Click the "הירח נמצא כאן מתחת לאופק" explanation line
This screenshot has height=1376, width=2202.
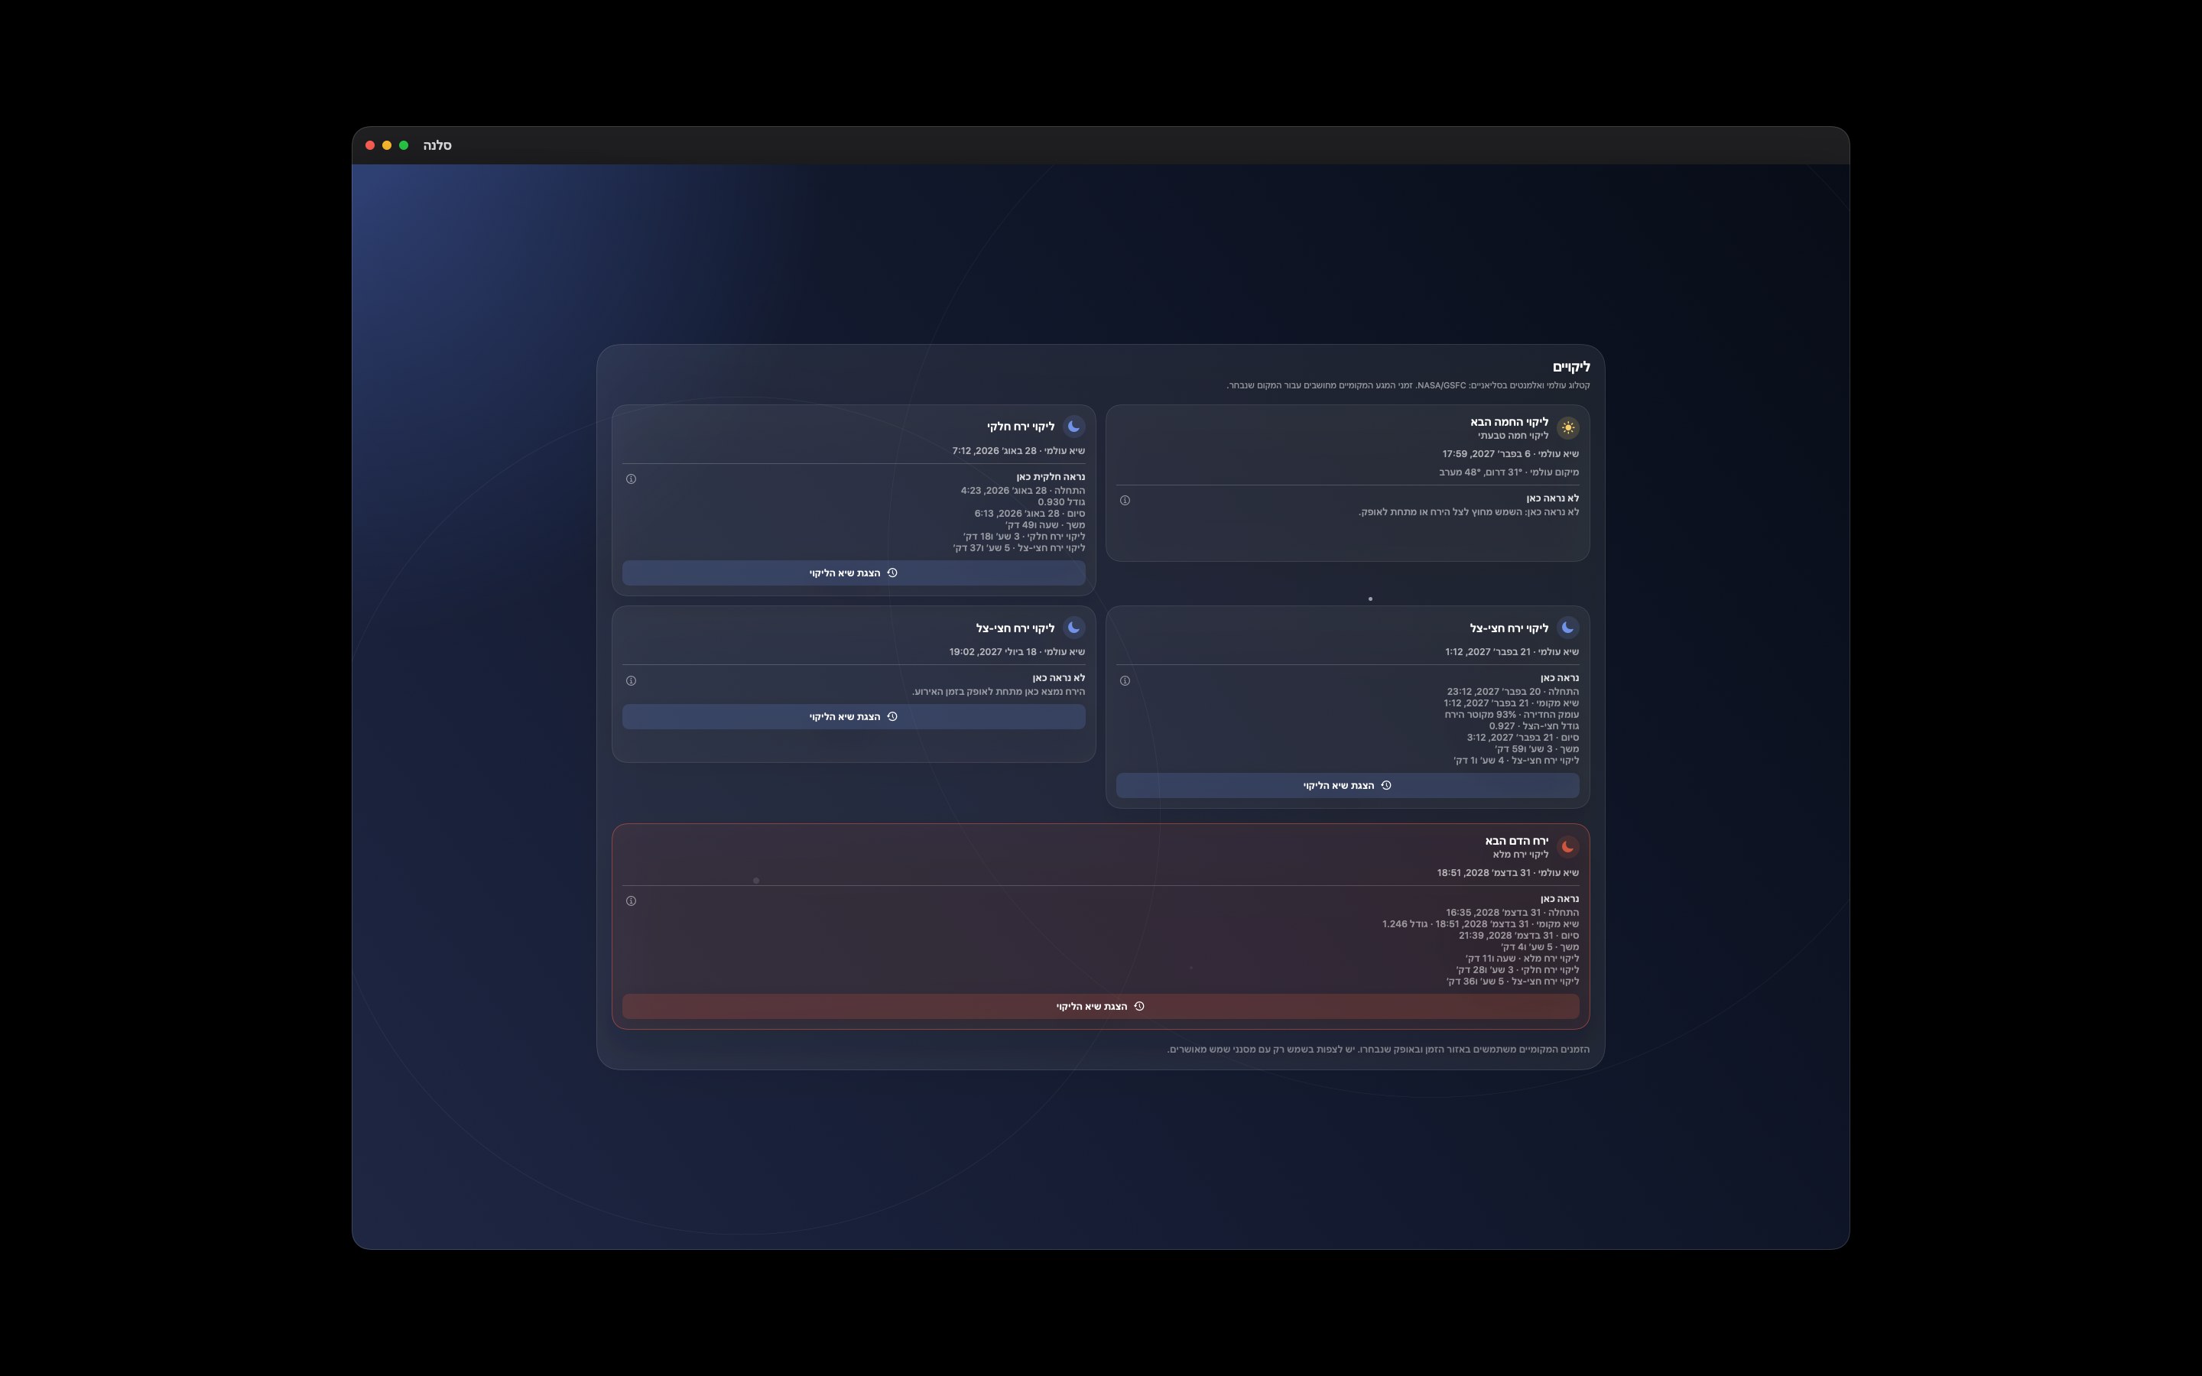[999, 692]
